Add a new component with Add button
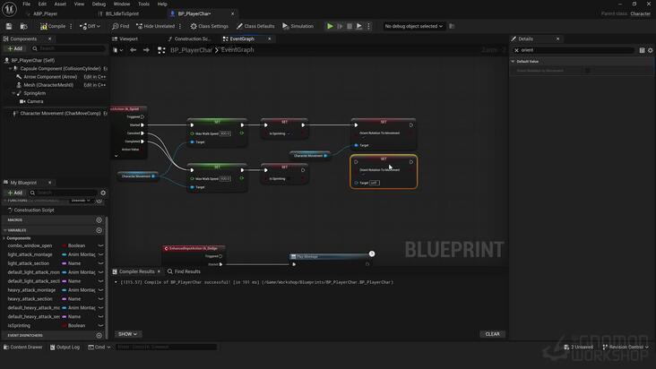656x369 pixels. (x=15, y=48)
